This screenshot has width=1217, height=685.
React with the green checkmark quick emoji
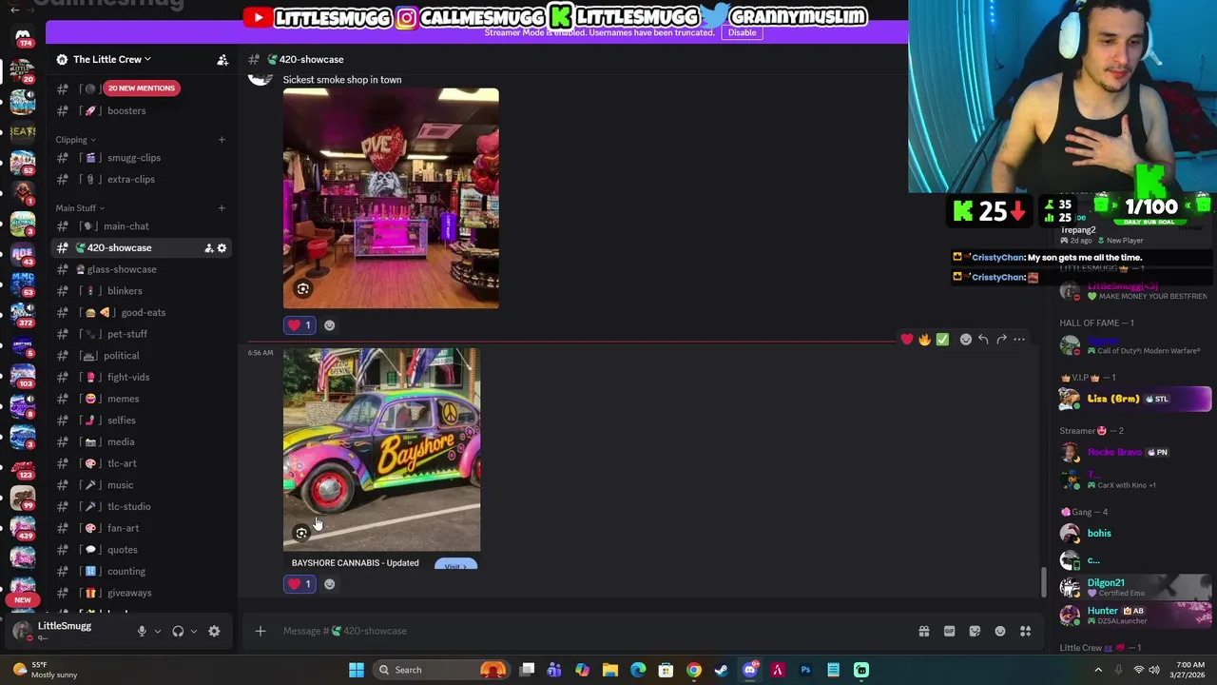tap(942, 339)
